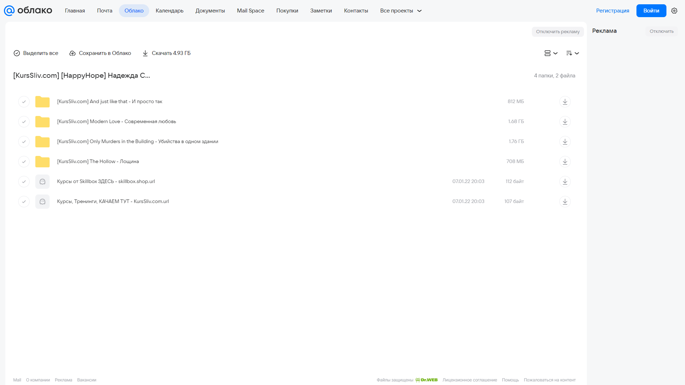Image resolution: width=685 pixels, height=385 pixels.
Task: Switch to the Почта tab
Action: pyautogui.click(x=105, y=11)
